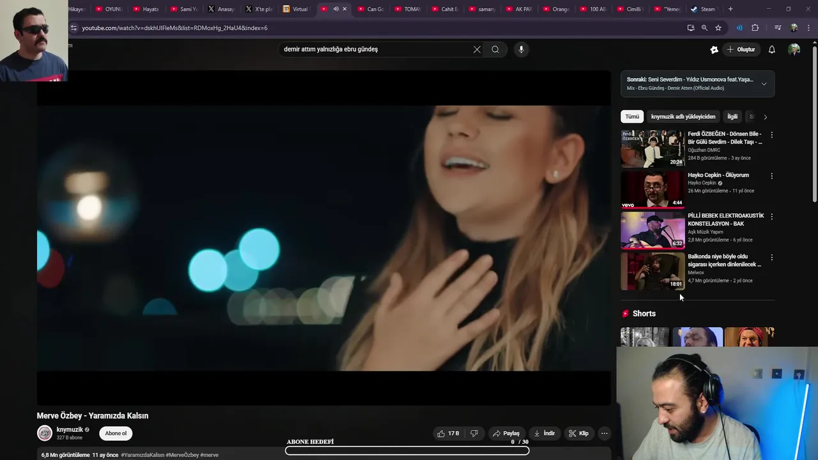Click the İndir download button
Screen dimensions: 818x460
click(x=544, y=433)
